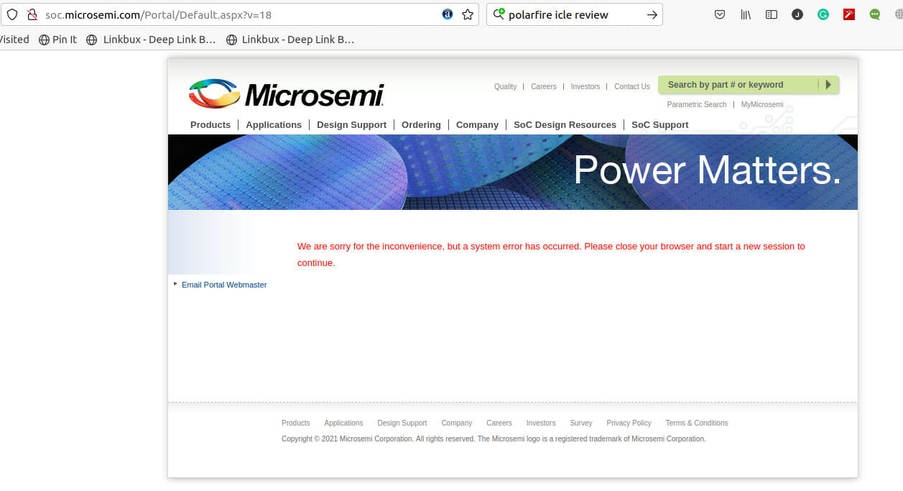Open the second Linkbux bookmark
903x491 pixels.
(290, 40)
